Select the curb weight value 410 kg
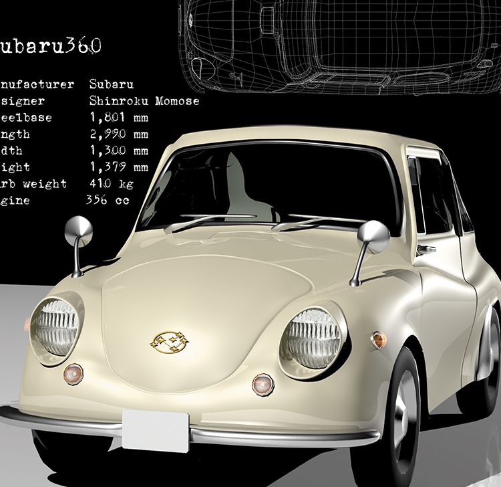The image size is (501, 487). point(111,184)
